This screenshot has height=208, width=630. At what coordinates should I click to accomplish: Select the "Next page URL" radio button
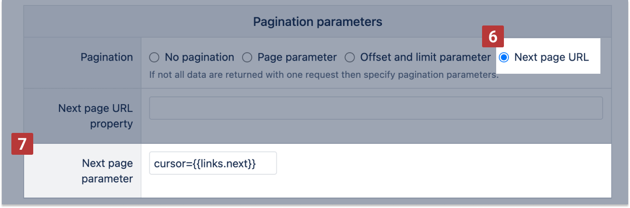click(x=504, y=57)
